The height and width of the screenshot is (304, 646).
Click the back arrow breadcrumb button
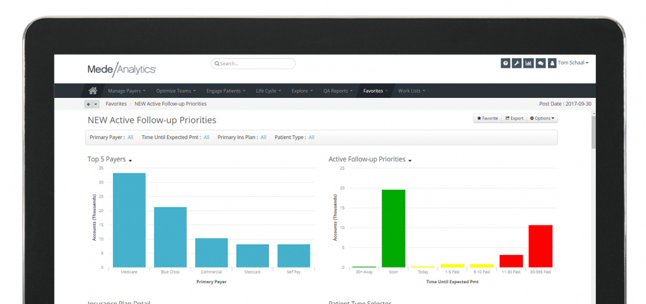click(x=88, y=104)
